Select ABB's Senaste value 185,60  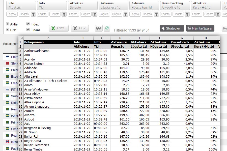pyautogui.click(x=120, y=55)
